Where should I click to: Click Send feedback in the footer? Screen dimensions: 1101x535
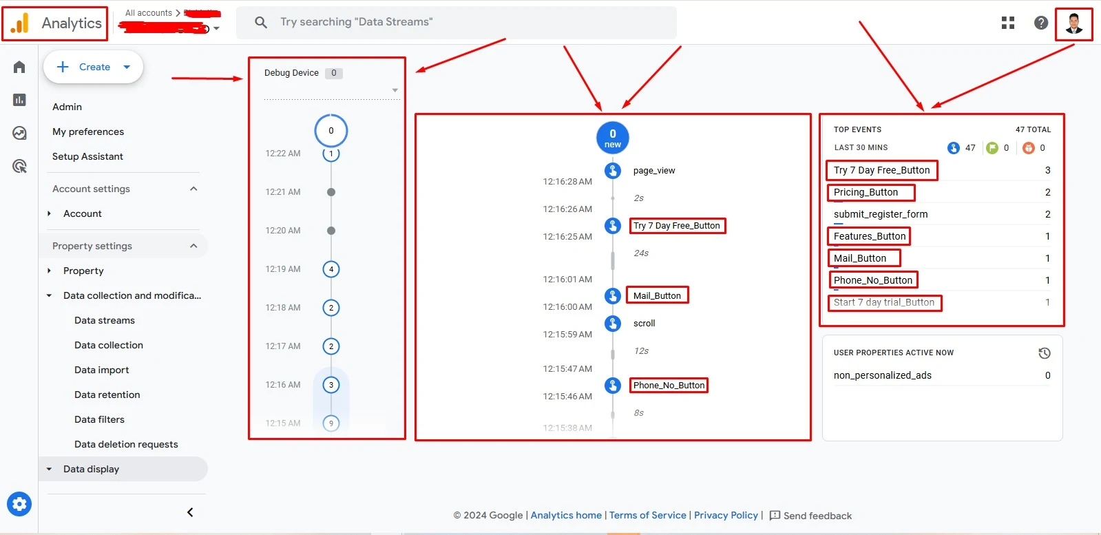(810, 516)
